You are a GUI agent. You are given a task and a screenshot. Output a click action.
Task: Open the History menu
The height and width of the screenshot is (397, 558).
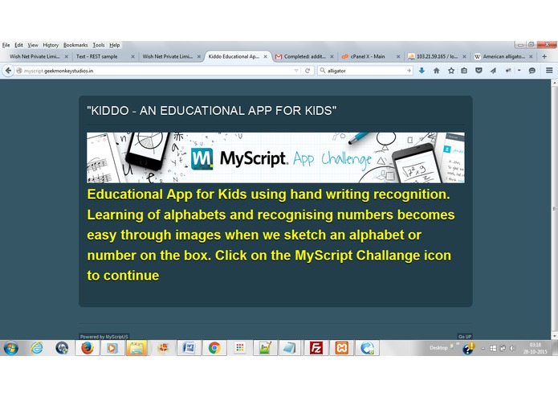tap(51, 45)
